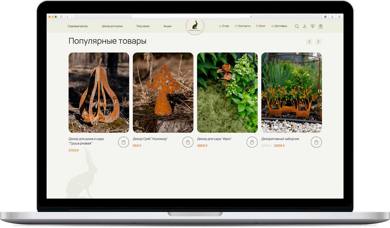Add "Груша ржавая" to cart
This screenshot has height=228, width=390.
click(123, 142)
